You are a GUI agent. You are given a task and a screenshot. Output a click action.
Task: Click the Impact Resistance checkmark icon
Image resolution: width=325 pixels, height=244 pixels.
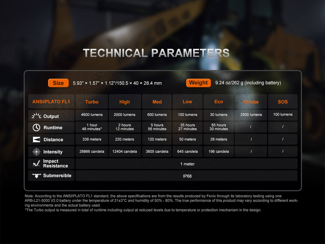[36, 164]
